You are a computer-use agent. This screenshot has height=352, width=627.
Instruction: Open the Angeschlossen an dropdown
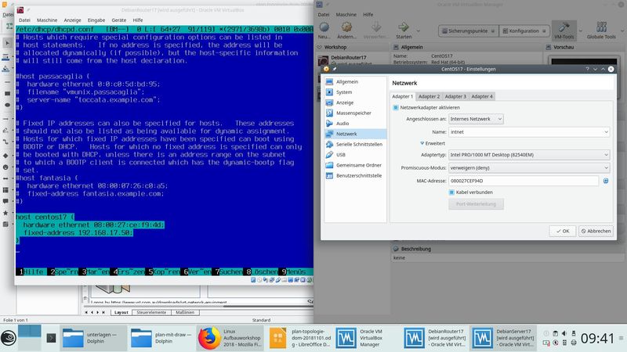476,119
